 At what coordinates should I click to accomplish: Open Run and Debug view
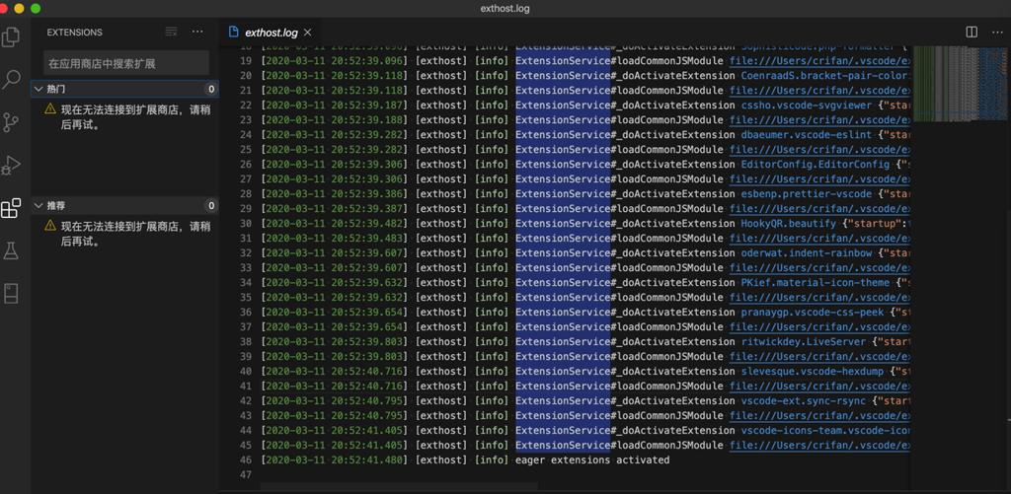pyautogui.click(x=11, y=166)
